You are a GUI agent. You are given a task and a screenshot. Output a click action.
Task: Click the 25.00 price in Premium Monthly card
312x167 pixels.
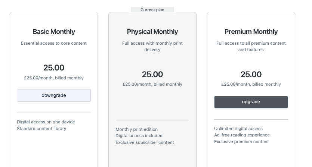[x=251, y=75]
